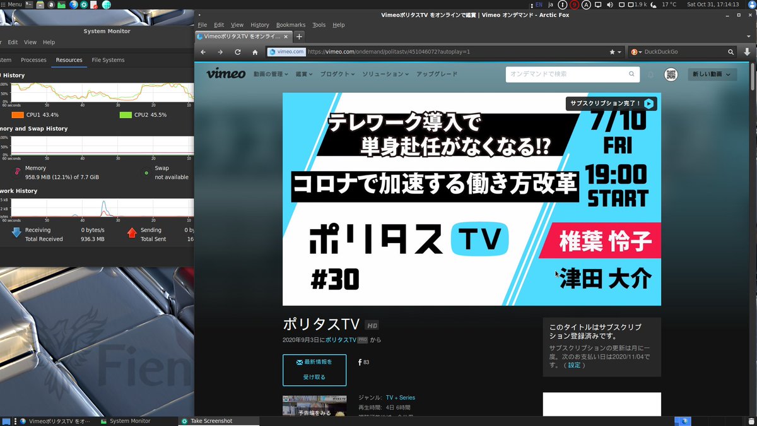Expand the プロダクト dropdown menu

click(x=337, y=74)
